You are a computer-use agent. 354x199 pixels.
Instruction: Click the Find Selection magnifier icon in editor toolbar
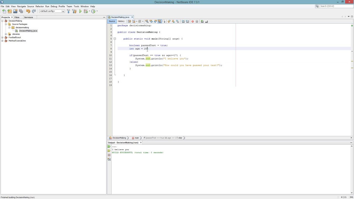pyautogui.click(x=147, y=21)
